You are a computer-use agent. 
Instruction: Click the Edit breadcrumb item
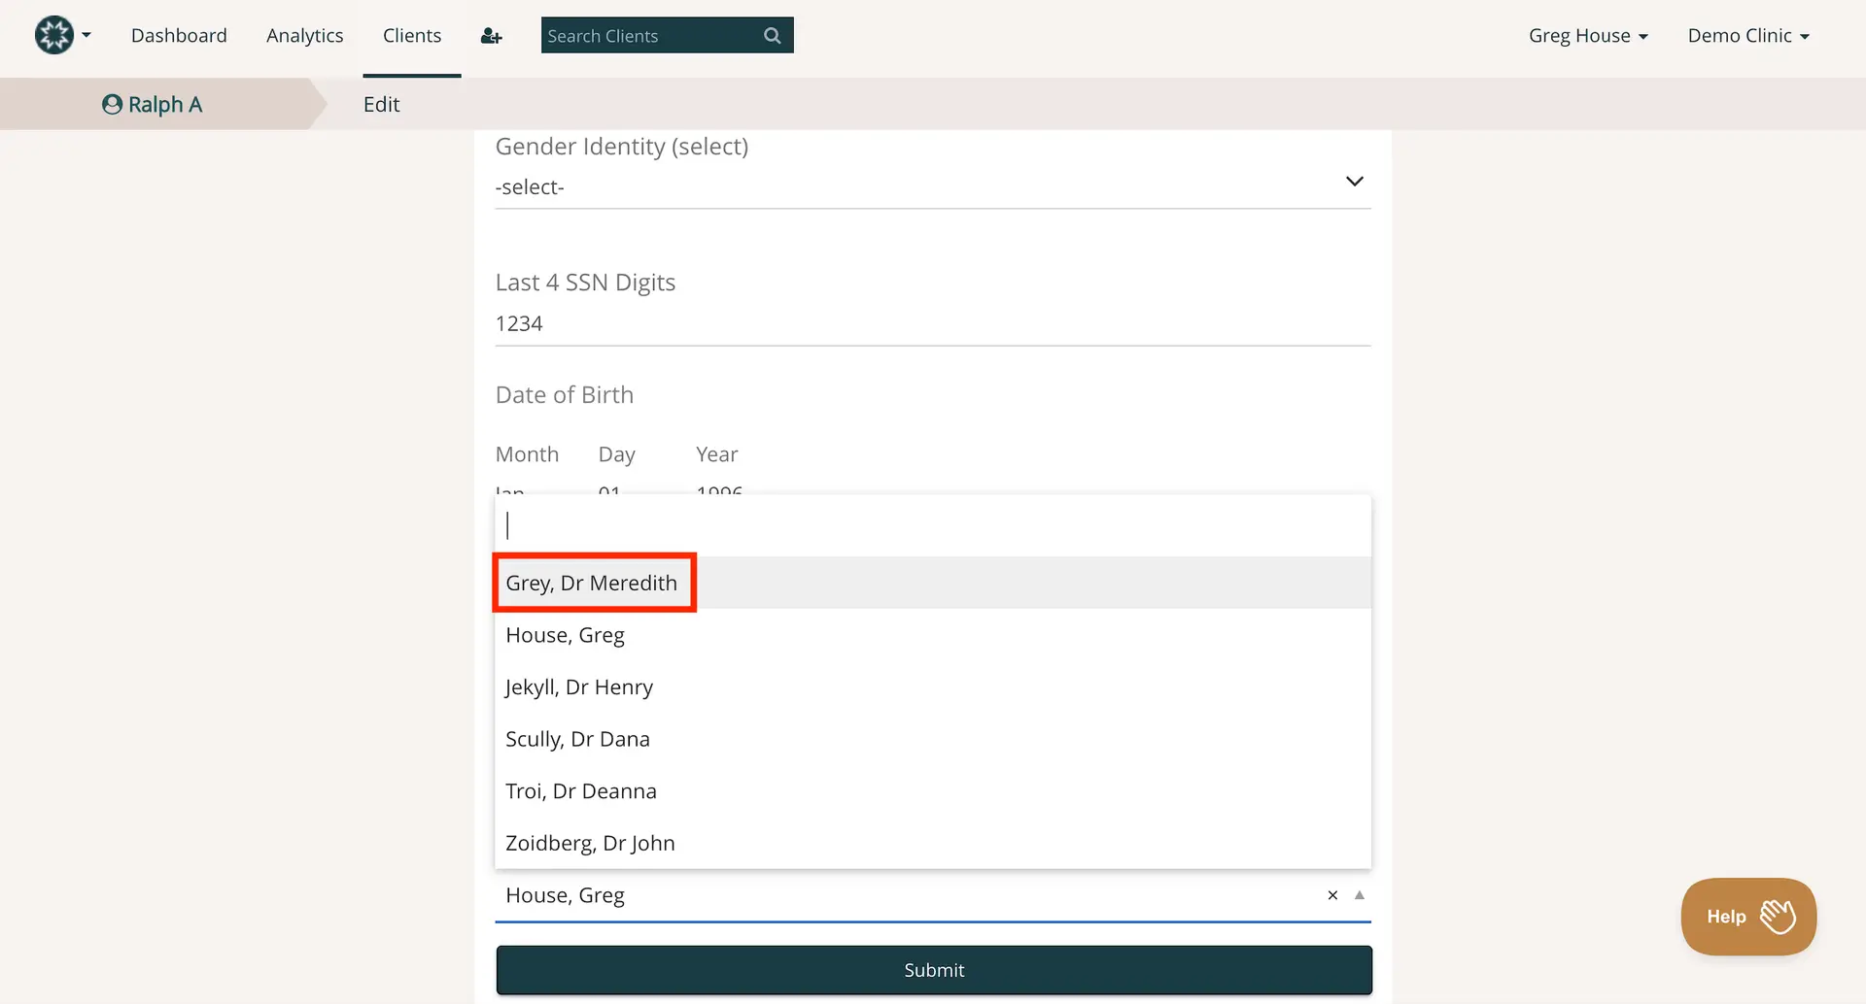pyautogui.click(x=380, y=104)
